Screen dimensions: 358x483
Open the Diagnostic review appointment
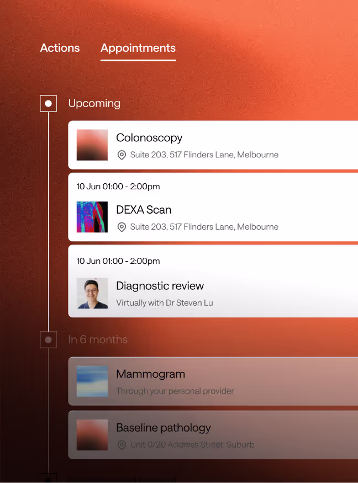tap(160, 286)
